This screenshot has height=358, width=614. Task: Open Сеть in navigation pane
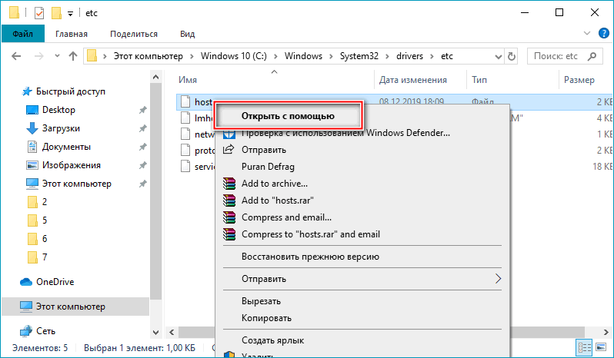pos(45,331)
